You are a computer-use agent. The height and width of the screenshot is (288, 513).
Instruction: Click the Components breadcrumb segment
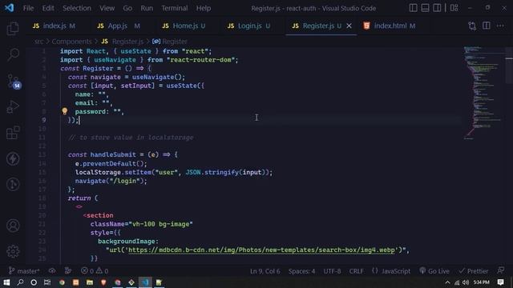tap(71, 42)
